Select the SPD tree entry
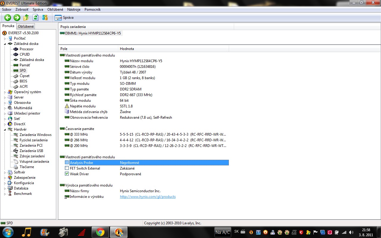This screenshot has height=238, width=381. point(23,71)
